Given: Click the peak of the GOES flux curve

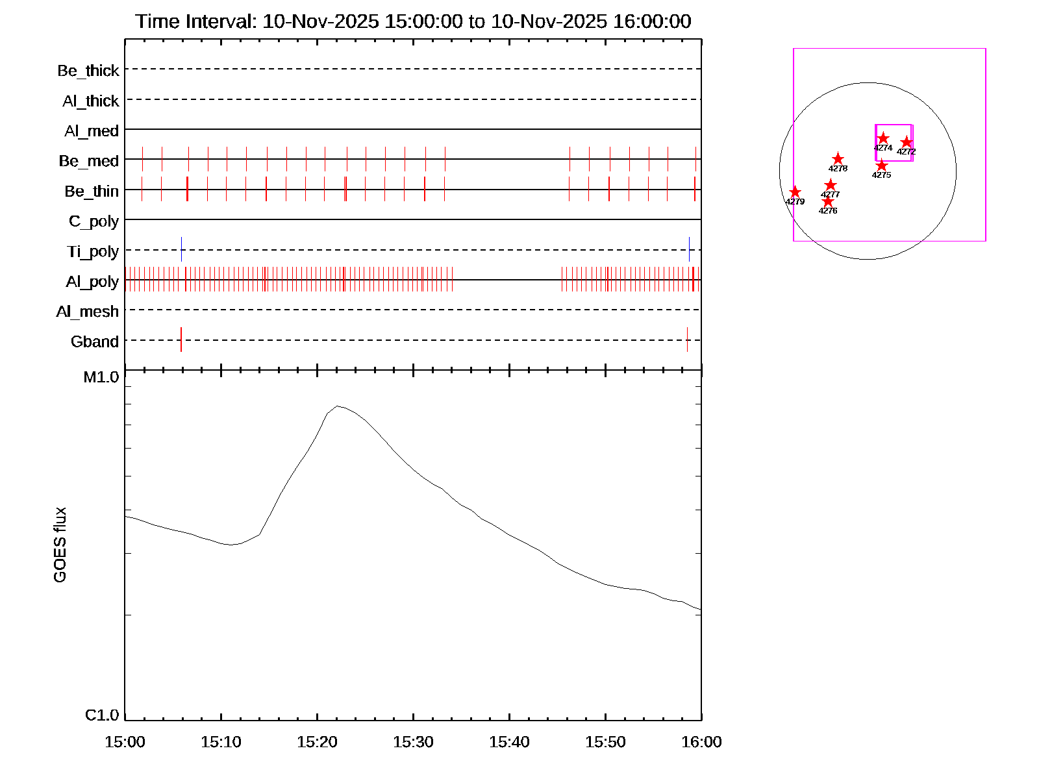Looking at the screenshot, I should pyautogui.click(x=337, y=406).
